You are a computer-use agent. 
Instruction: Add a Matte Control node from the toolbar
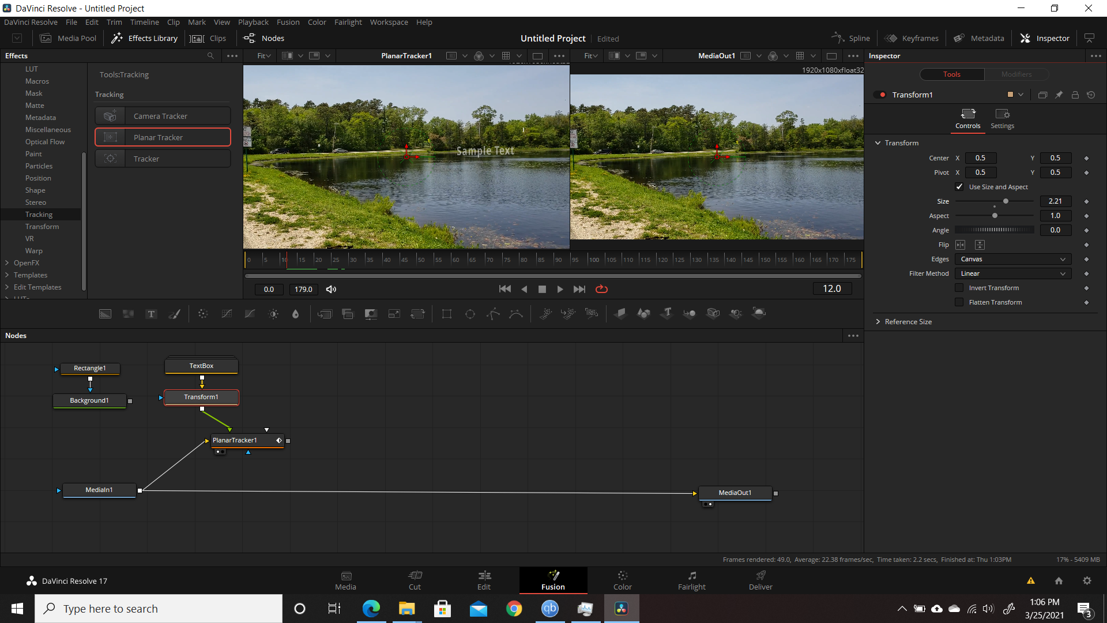click(371, 314)
